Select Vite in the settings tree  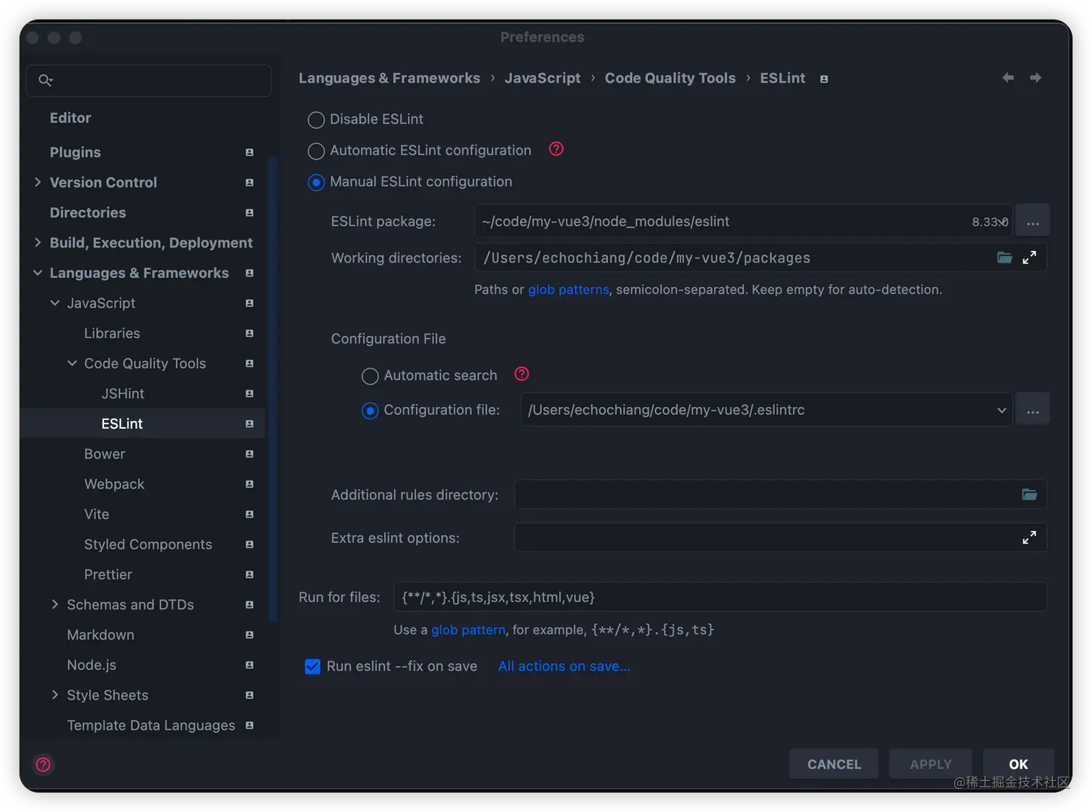(x=97, y=514)
